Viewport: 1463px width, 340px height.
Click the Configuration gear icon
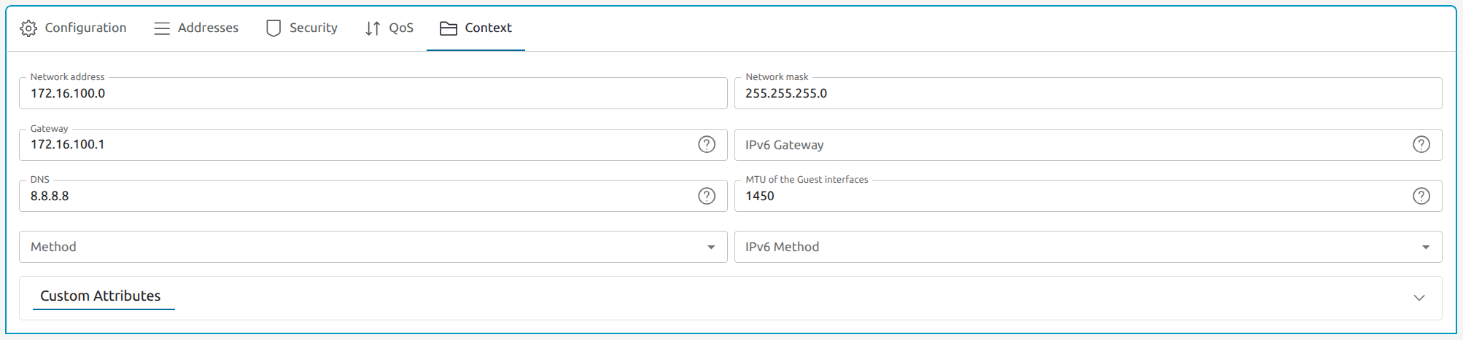(x=28, y=28)
